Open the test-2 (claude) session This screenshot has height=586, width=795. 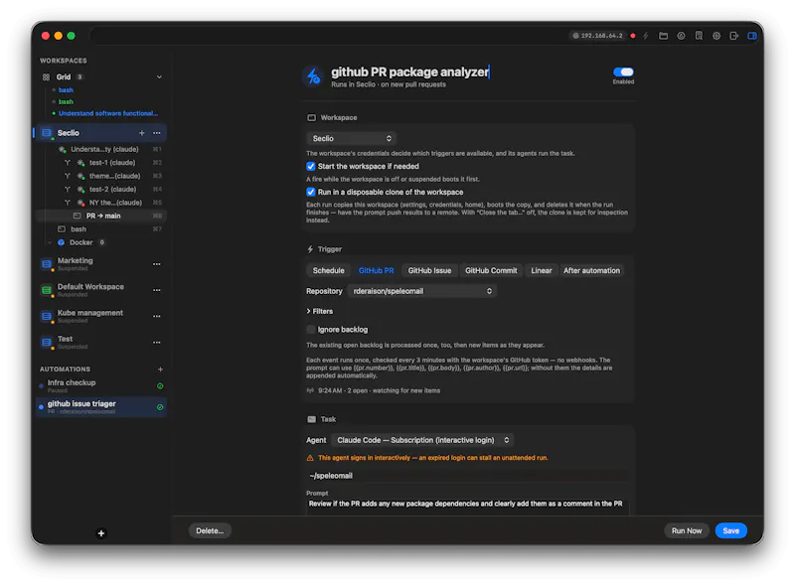tap(111, 189)
